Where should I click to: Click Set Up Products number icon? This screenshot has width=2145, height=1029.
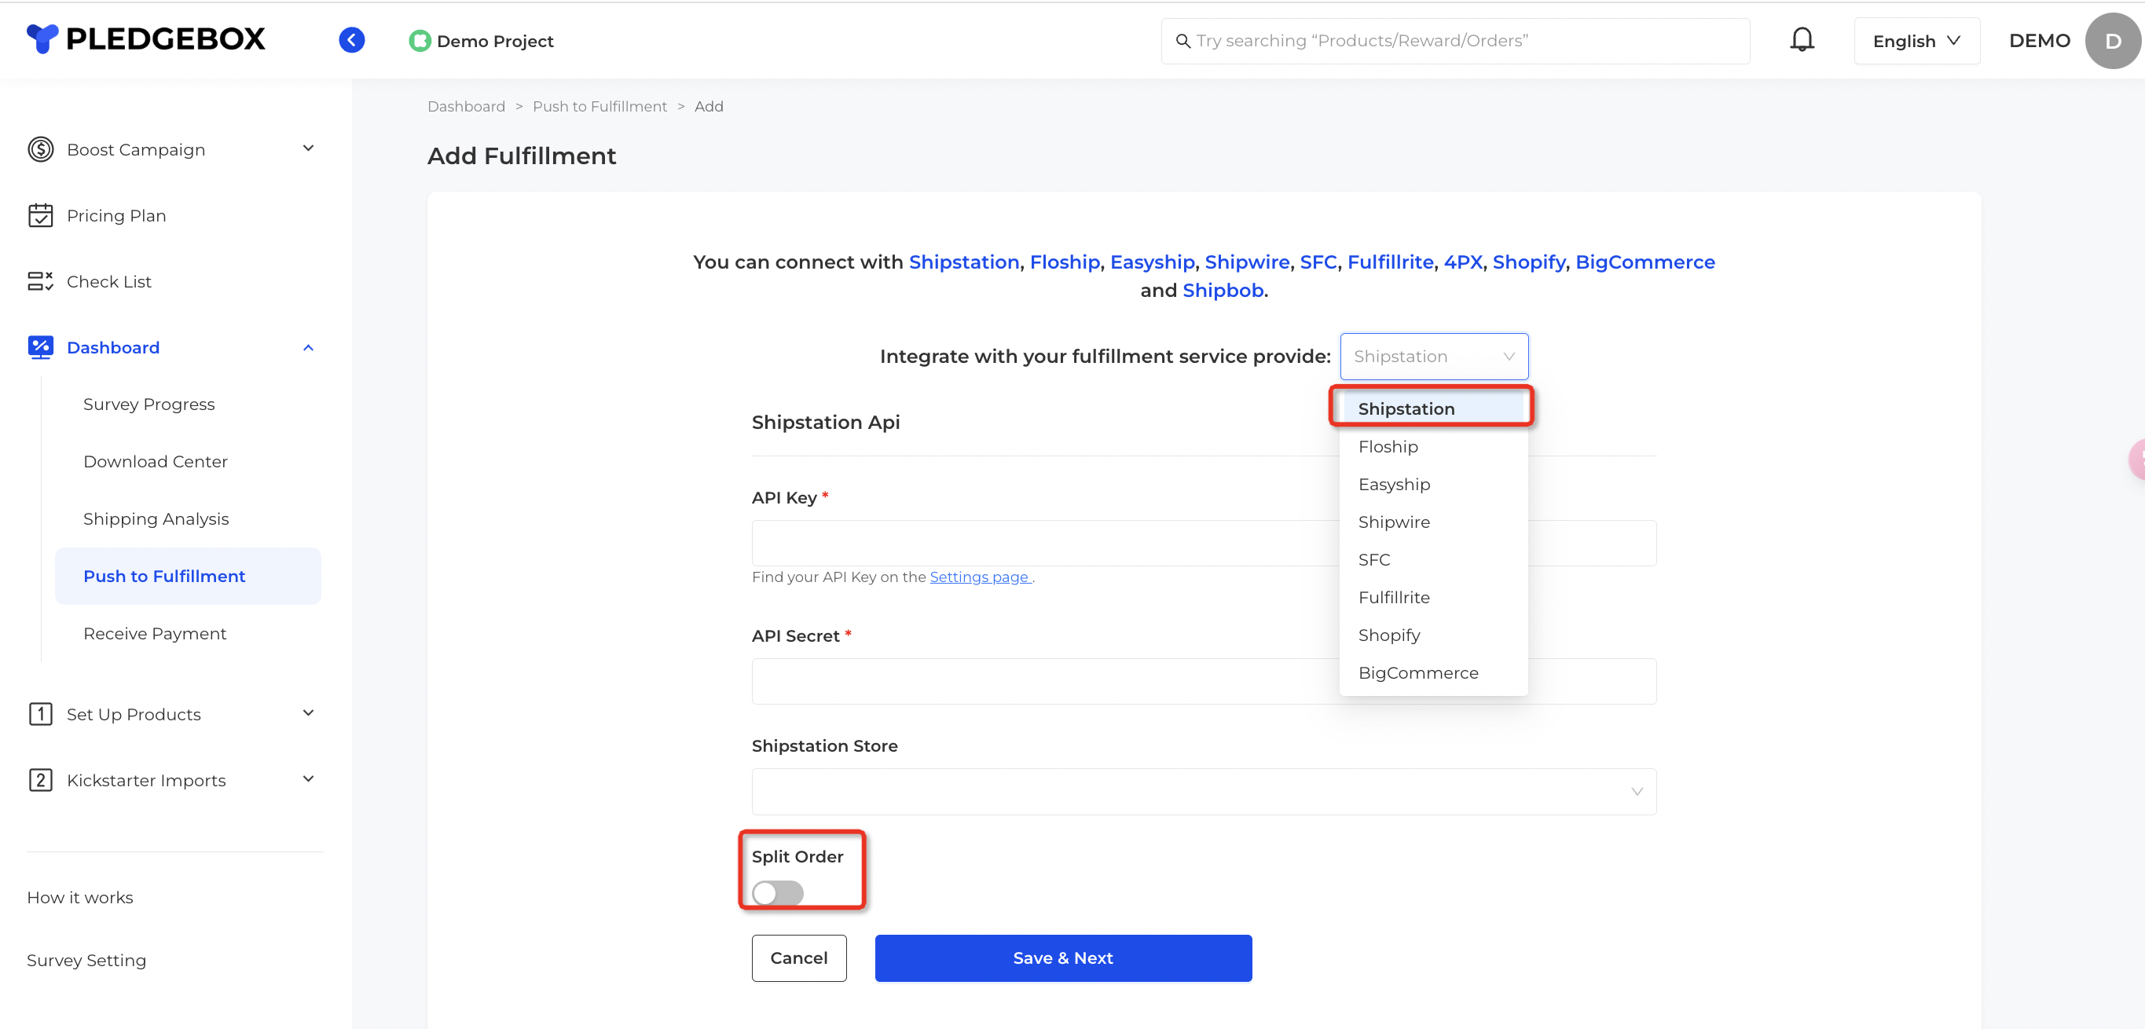click(x=40, y=713)
